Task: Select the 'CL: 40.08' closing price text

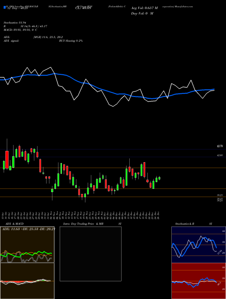Action: (x=83, y=8)
